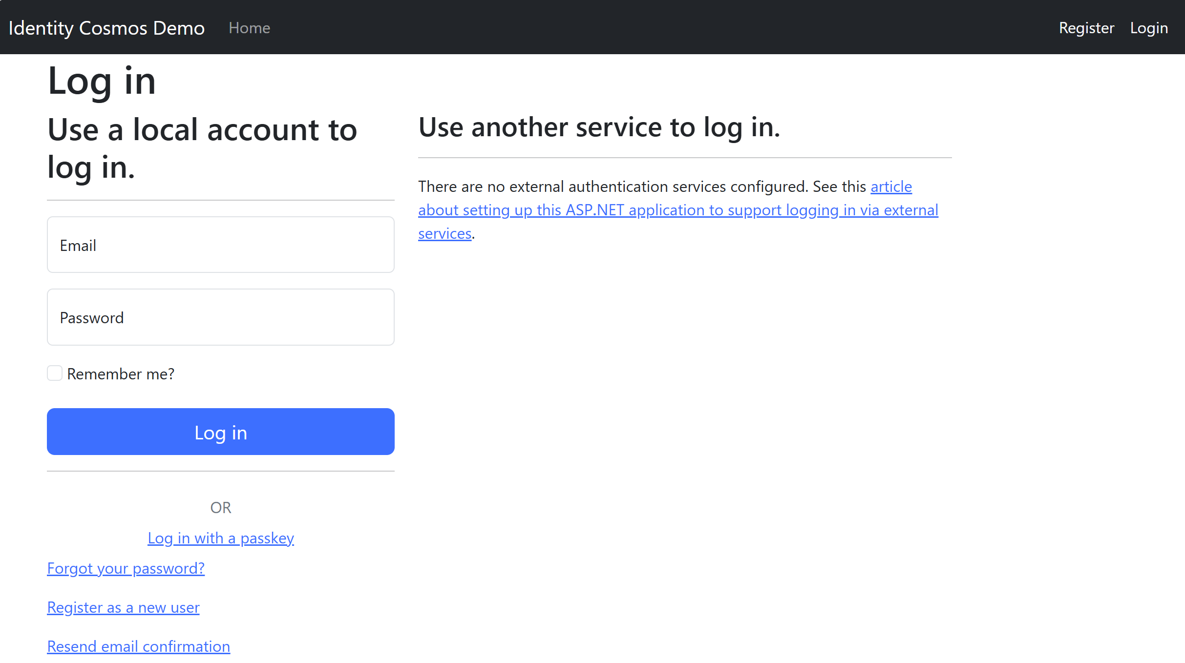Toggle Remember me? off after checking it

(54, 373)
